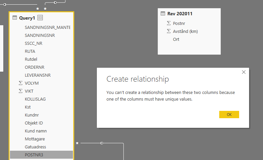Click the VOLYM sigma icon
Image resolution: width=263 pixels, height=160 pixels.
click(x=21, y=83)
